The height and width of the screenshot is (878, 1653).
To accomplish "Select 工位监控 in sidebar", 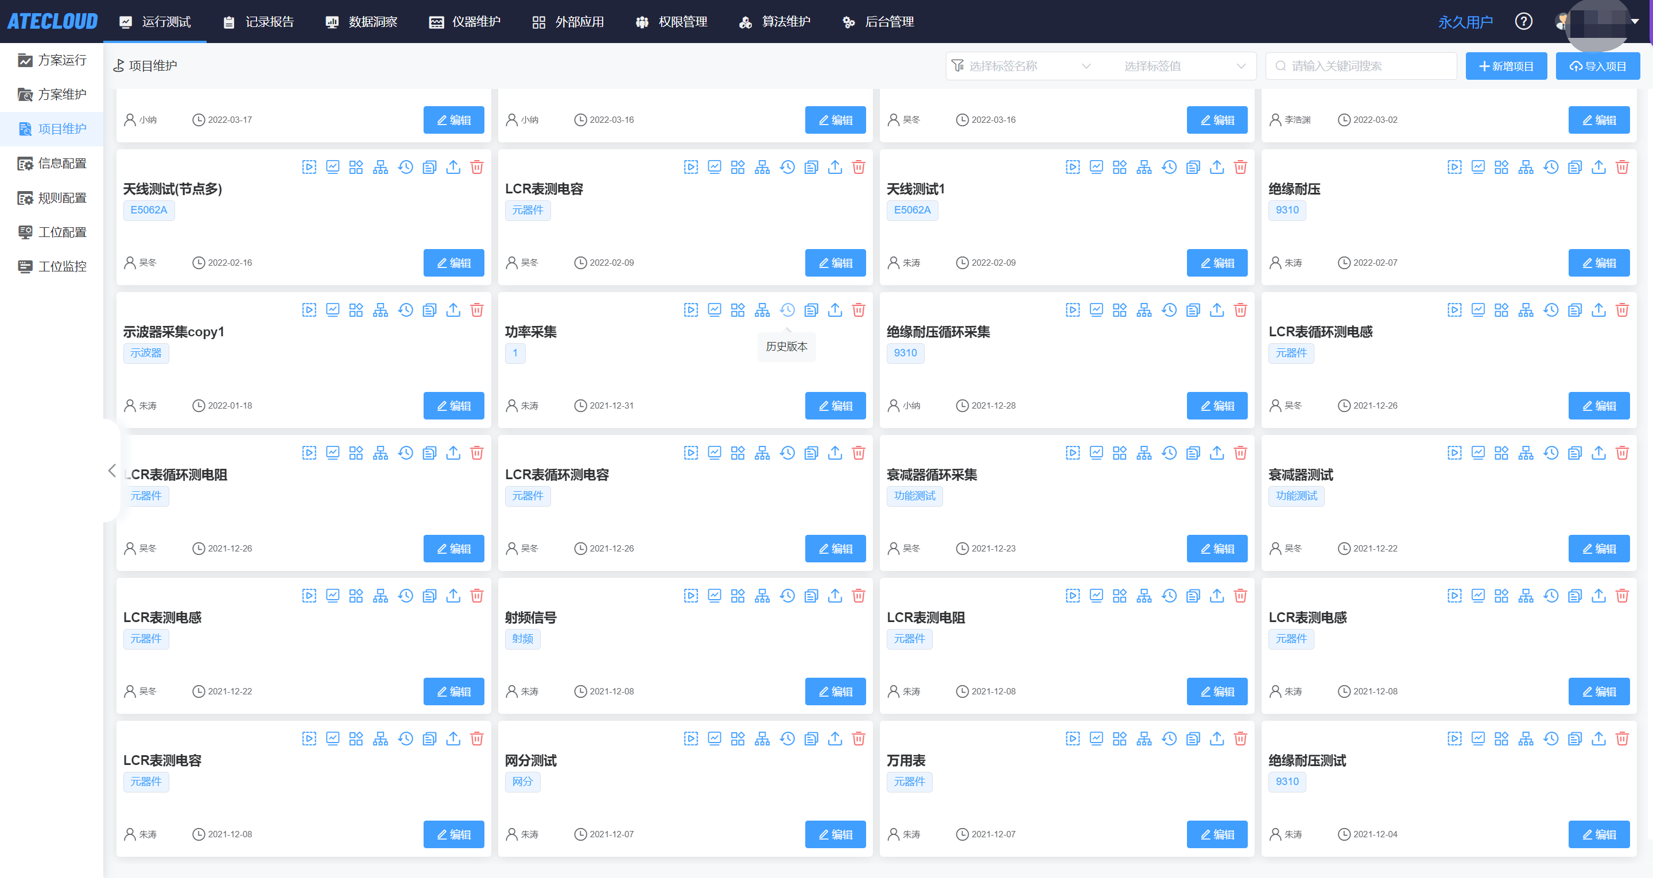I will pos(61,266).
